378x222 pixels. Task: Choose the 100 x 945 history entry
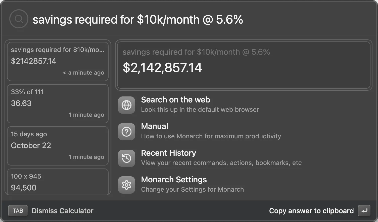point(58,182)
